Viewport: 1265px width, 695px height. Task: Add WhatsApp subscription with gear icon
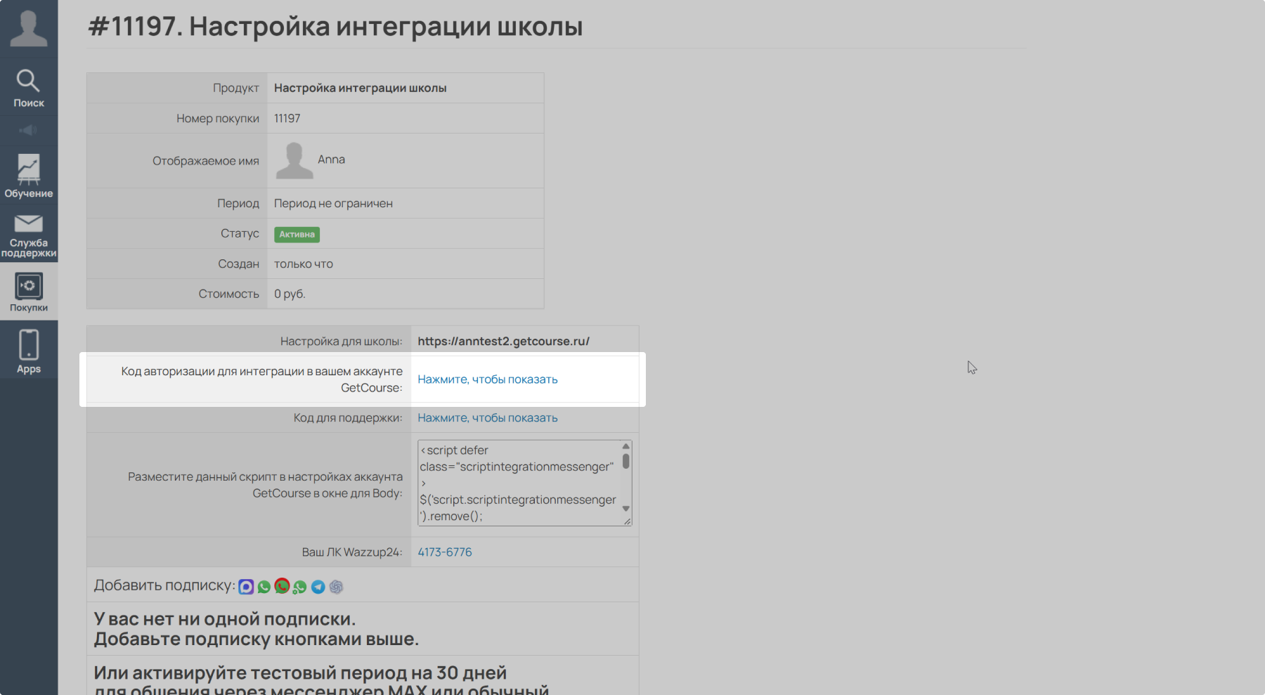coord(300,587)
